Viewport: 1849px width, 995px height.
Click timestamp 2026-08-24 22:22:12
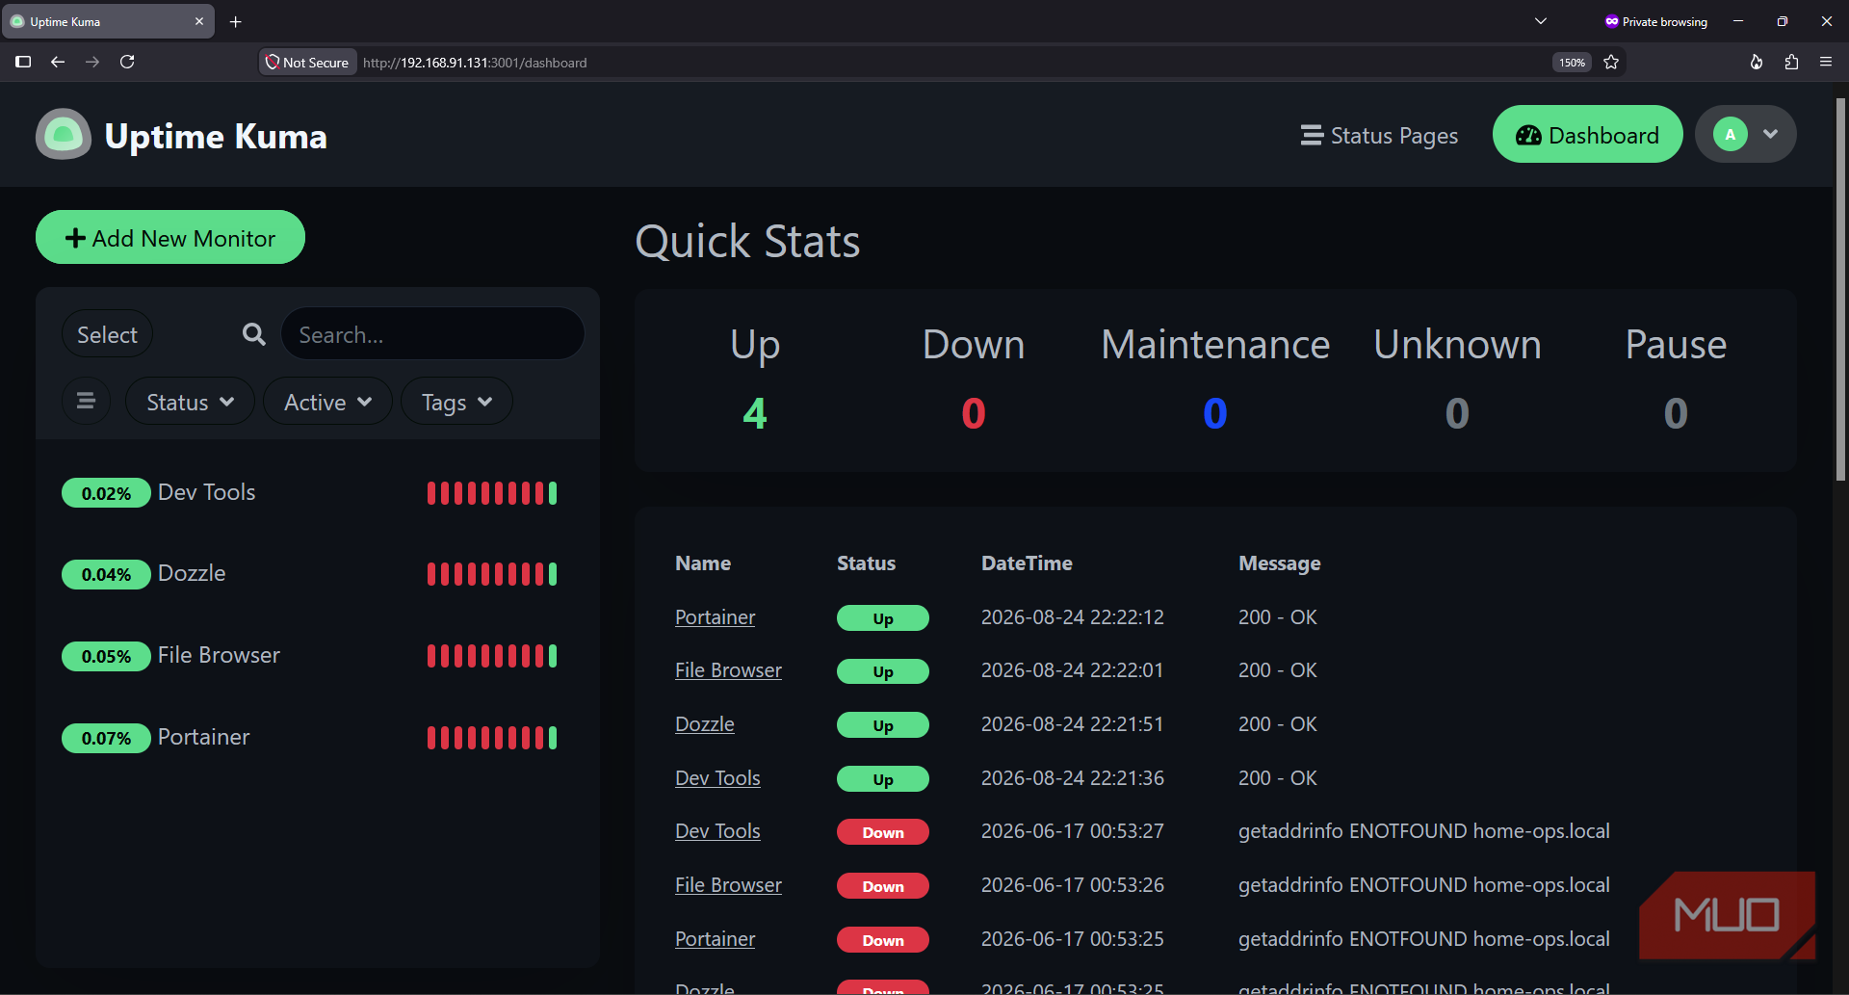coord(1073,617)
